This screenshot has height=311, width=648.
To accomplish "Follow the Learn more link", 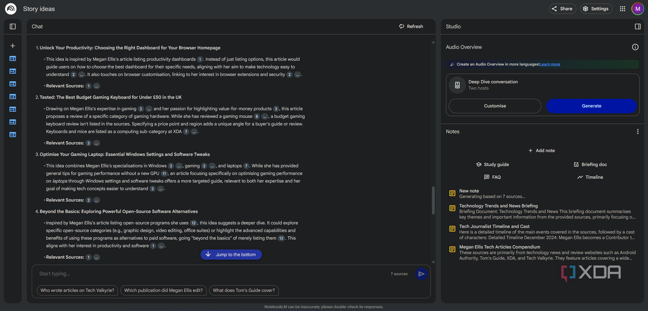I will click(550, 64).
